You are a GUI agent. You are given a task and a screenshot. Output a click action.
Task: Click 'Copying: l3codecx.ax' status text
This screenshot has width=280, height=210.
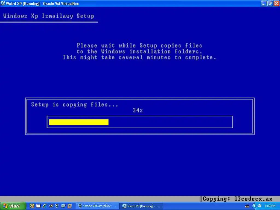(238, 199)
